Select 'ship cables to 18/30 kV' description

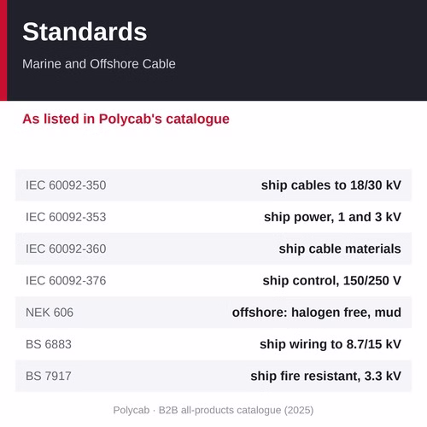pos(331,185)
